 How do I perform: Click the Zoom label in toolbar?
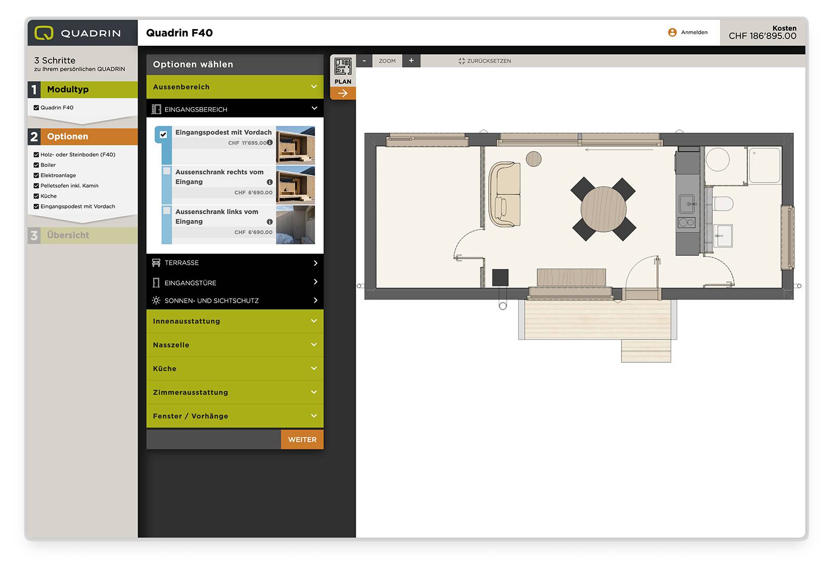point(387,61)
